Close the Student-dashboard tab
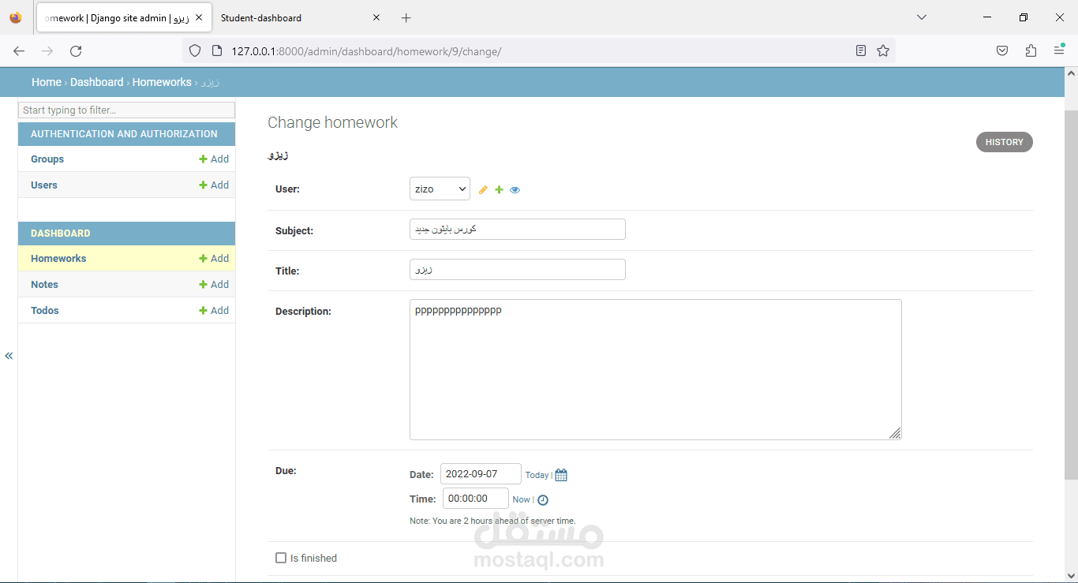The image size is (1078, 583). point(376,17)
